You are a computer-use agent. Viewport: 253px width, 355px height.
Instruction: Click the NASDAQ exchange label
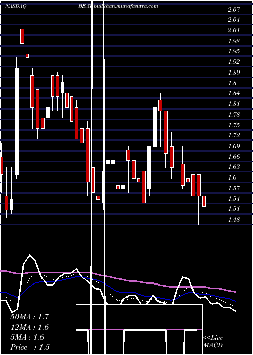point(16,6)
